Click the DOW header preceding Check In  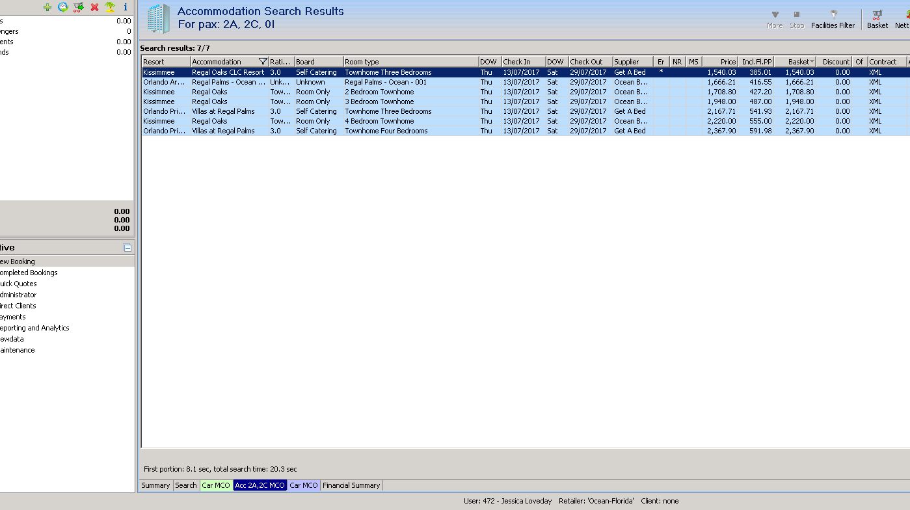point(490,62)
